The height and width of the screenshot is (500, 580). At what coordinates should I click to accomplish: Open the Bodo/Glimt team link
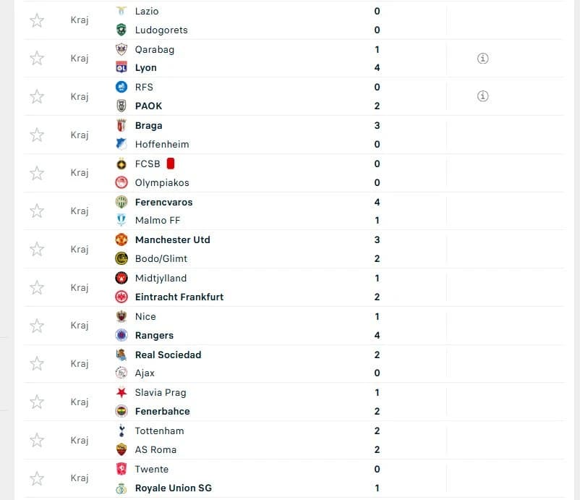click(x=161, y=259)
